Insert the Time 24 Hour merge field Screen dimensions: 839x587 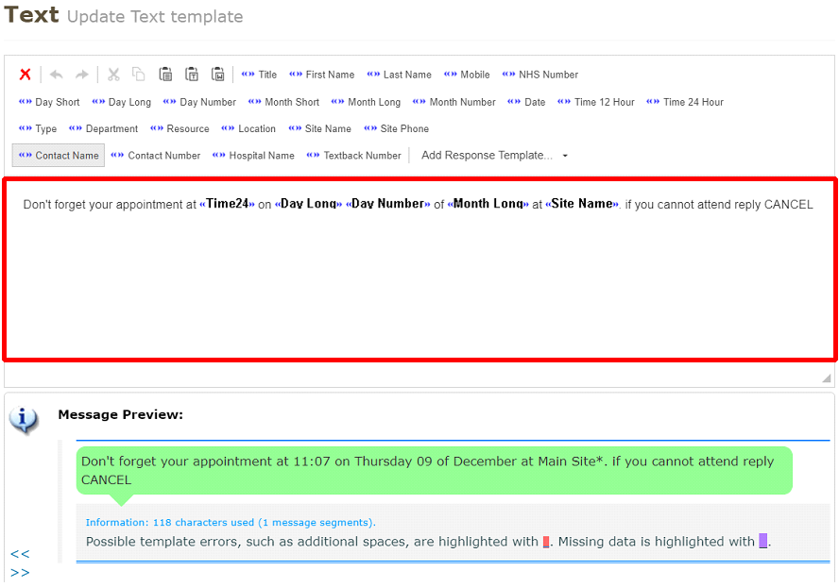tap(685, 102)
